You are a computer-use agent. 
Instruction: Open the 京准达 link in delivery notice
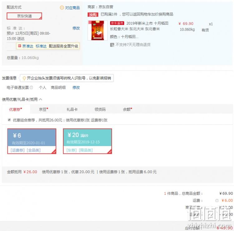27,46
